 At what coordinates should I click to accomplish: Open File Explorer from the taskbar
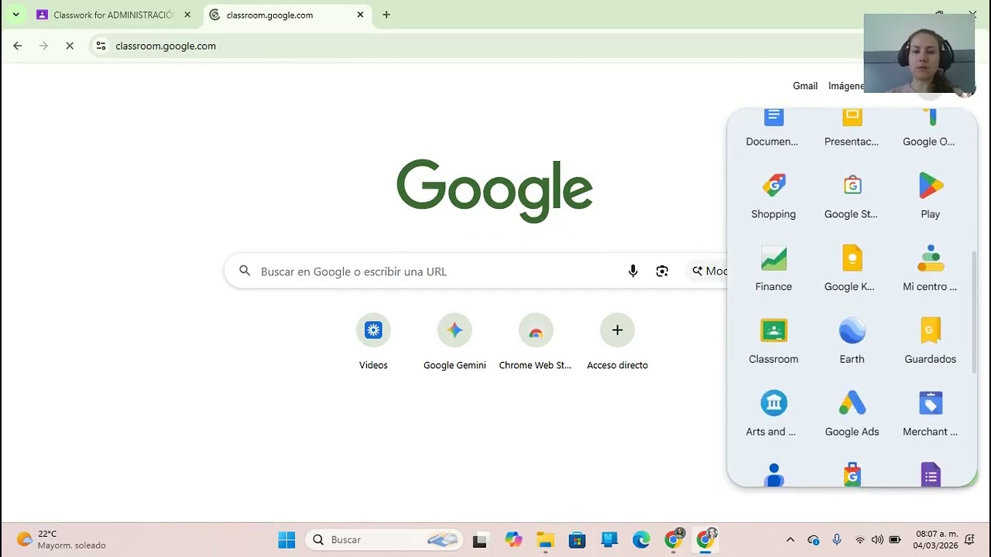[546, 540]
